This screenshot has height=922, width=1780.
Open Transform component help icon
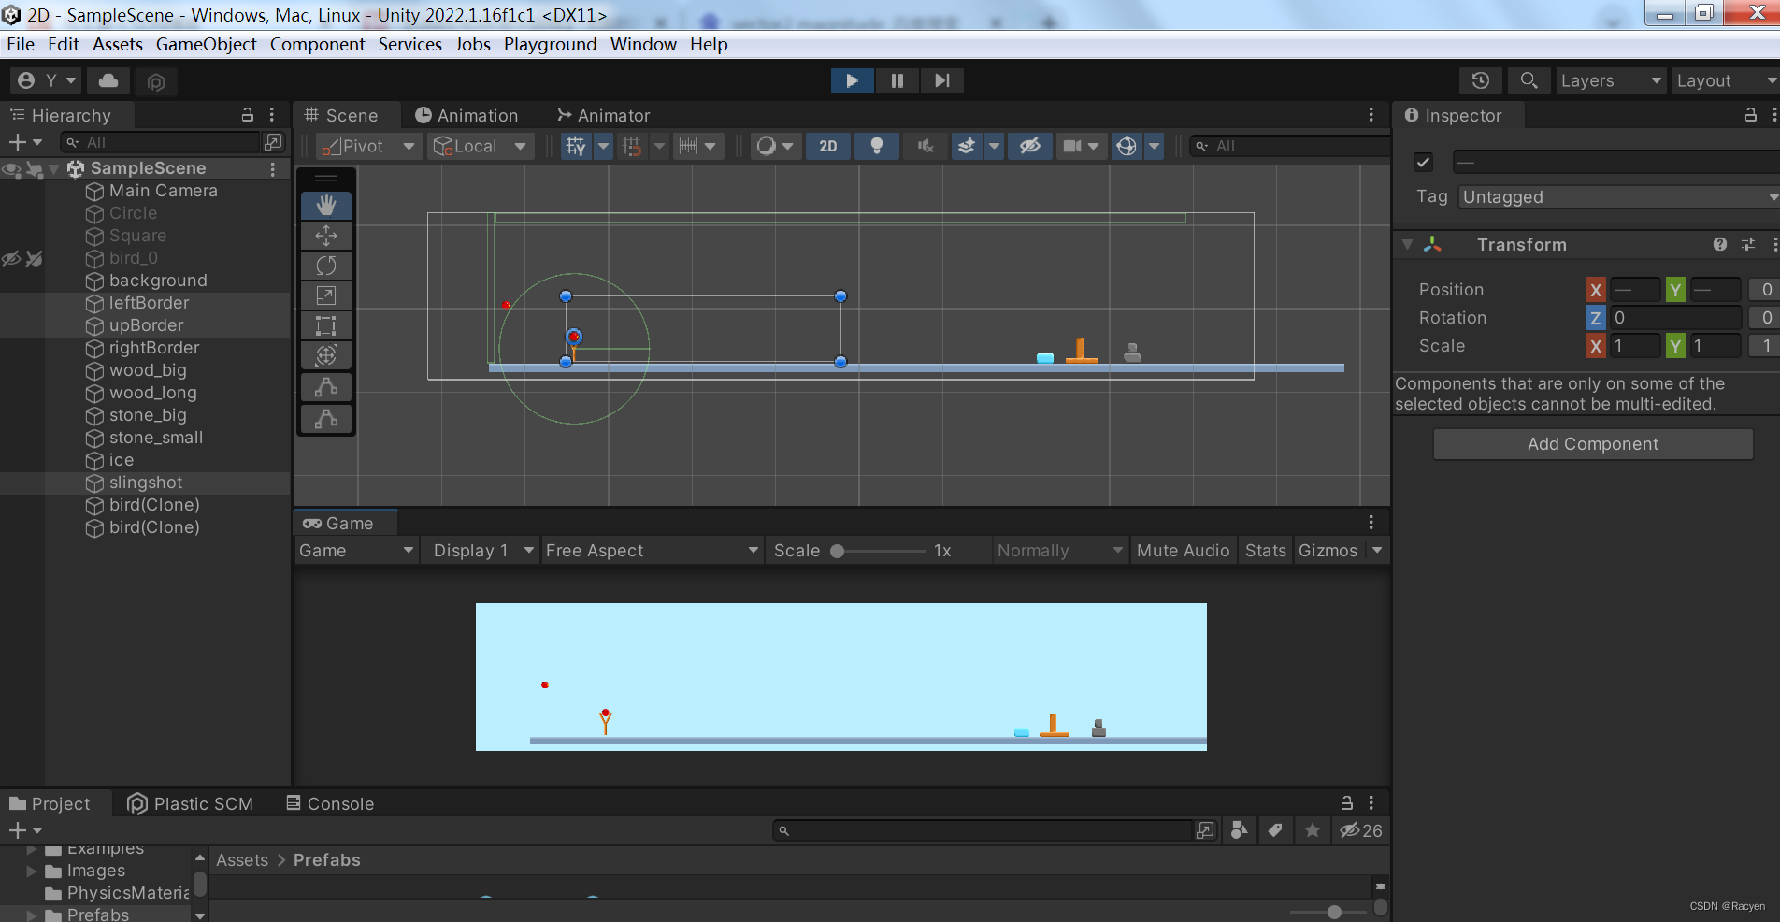point(1720,245)
